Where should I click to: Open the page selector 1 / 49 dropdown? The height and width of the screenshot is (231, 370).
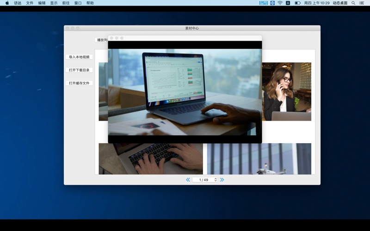click(x=205, y=180)
